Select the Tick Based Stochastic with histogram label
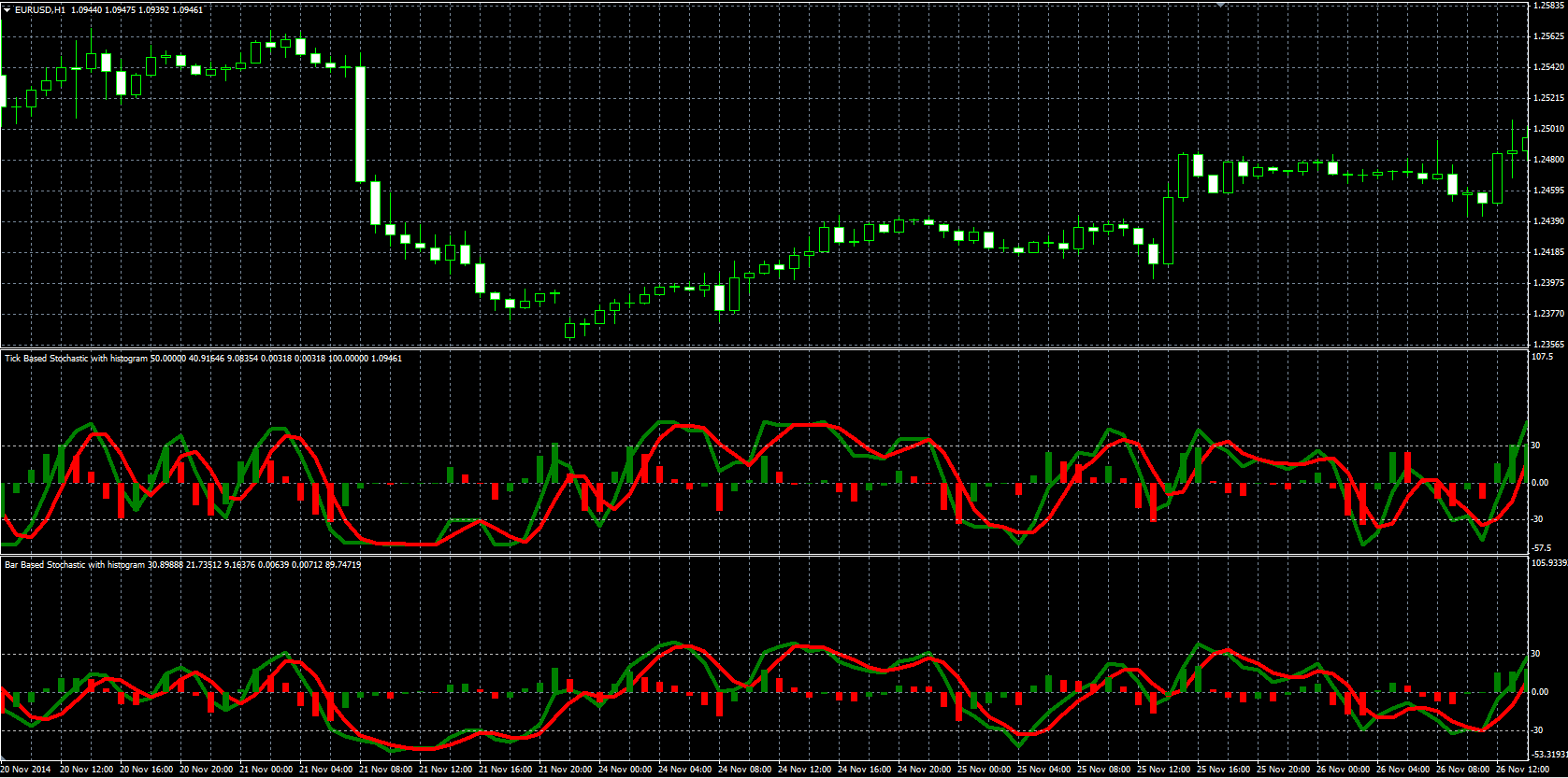Image resolution: width=1568 pixels, height=778 pixels. point(77,359)
